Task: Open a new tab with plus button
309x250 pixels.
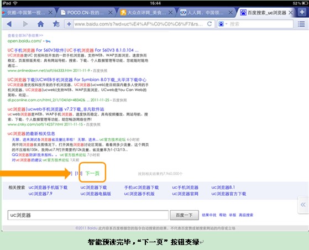Action: (x=302, y=12)
